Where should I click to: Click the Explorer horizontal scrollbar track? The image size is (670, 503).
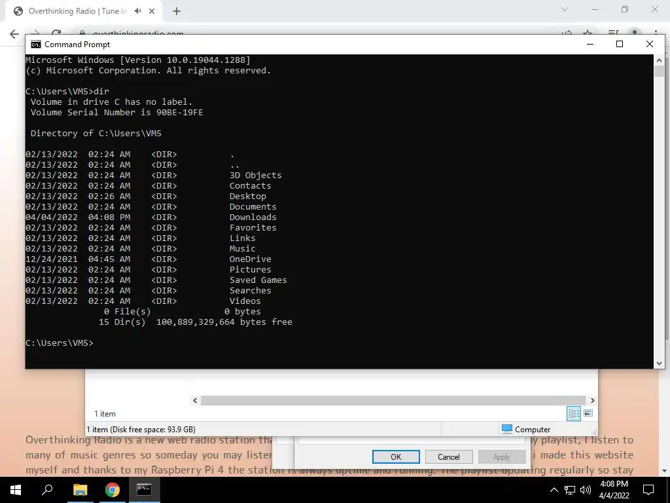tap(393, 400)
